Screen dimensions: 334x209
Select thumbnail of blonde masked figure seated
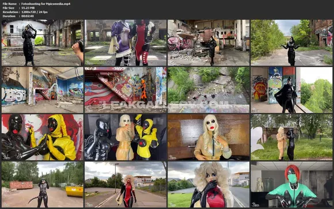[x=208, y=137]
